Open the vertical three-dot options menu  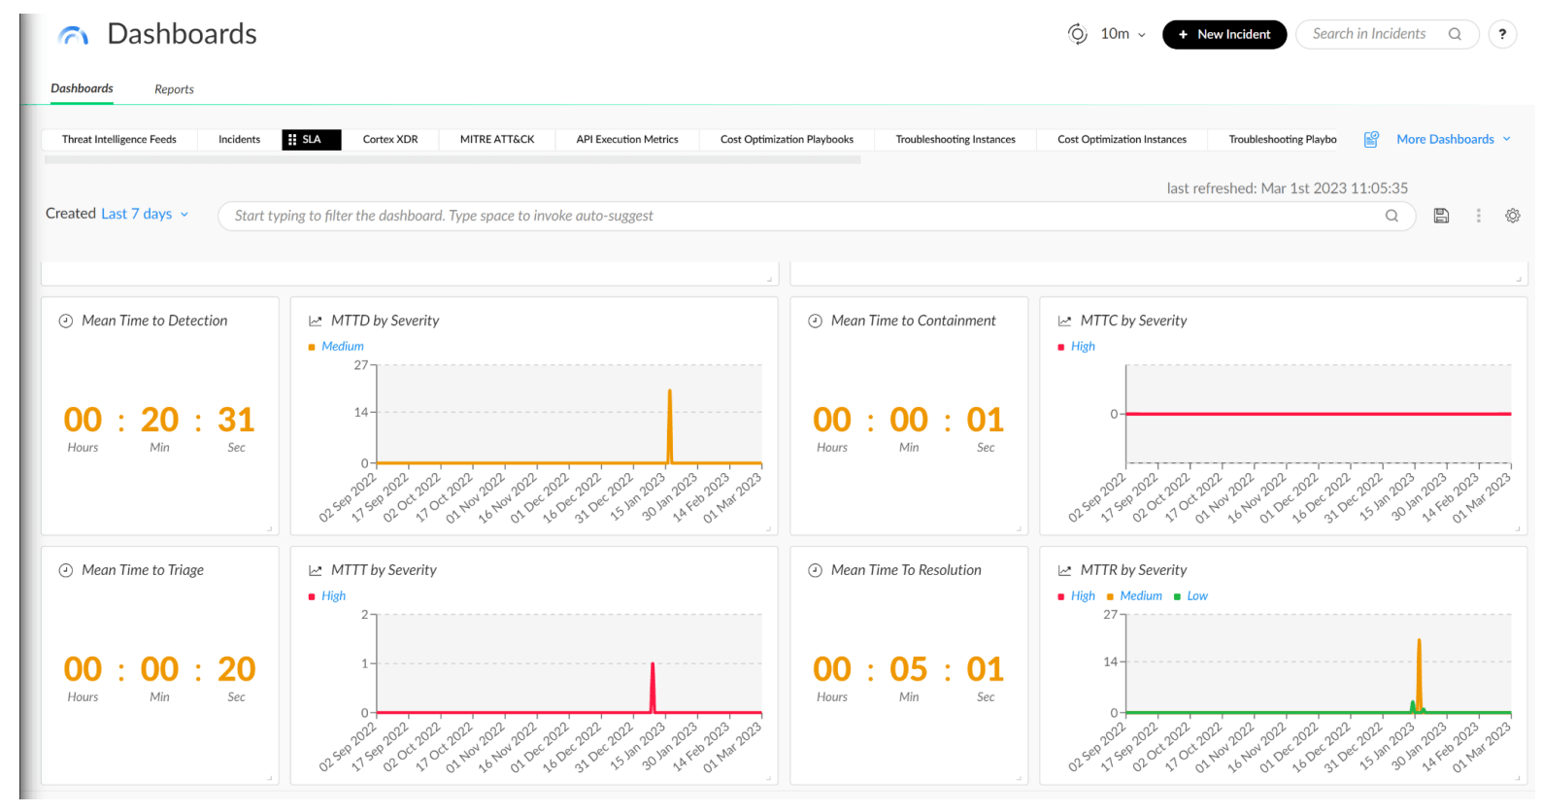(1478, 216)
